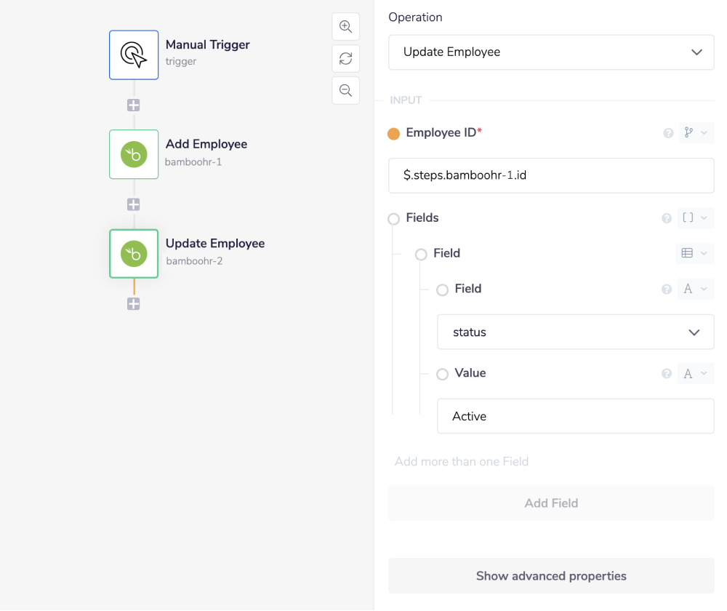Click the Employee ID expression input field
Viewport: 727px width, 611px height.
click(x=551, y=175)
